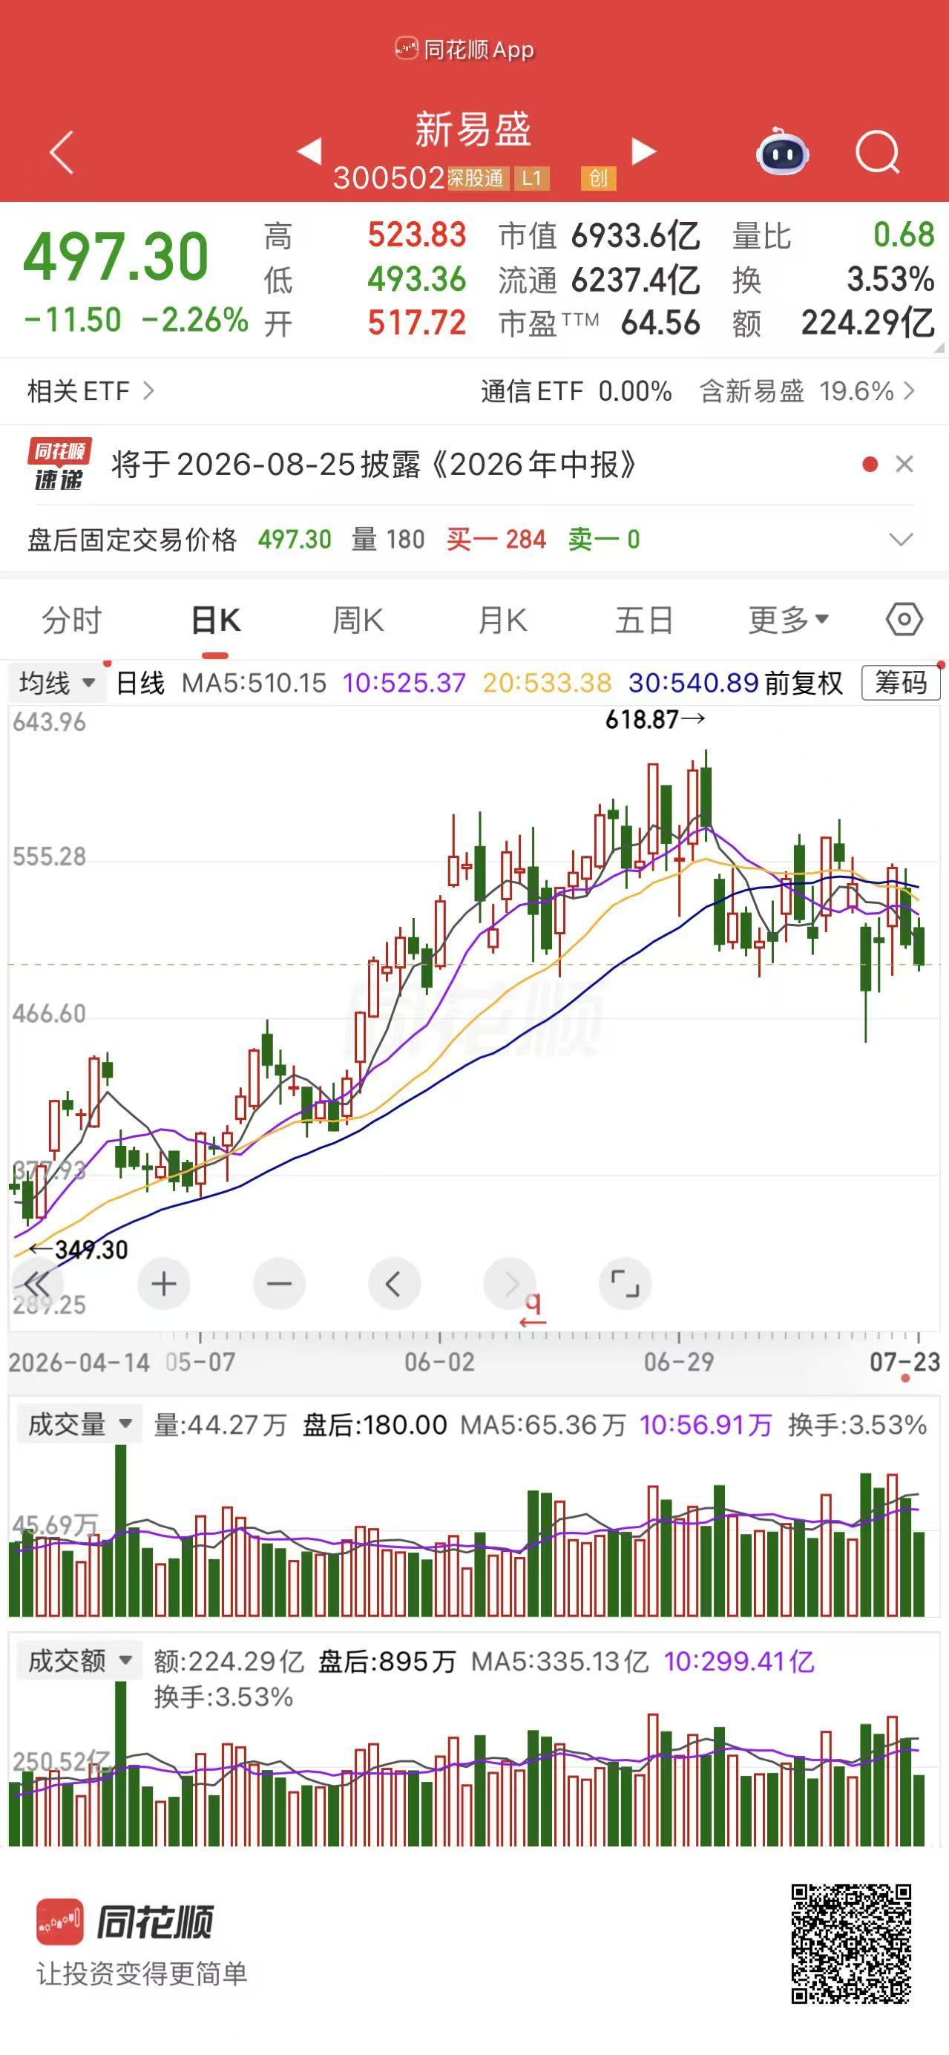Tap the 买一 284 bid info
The height and width of the screenshot is (2055, 949).
coord(496,540)
